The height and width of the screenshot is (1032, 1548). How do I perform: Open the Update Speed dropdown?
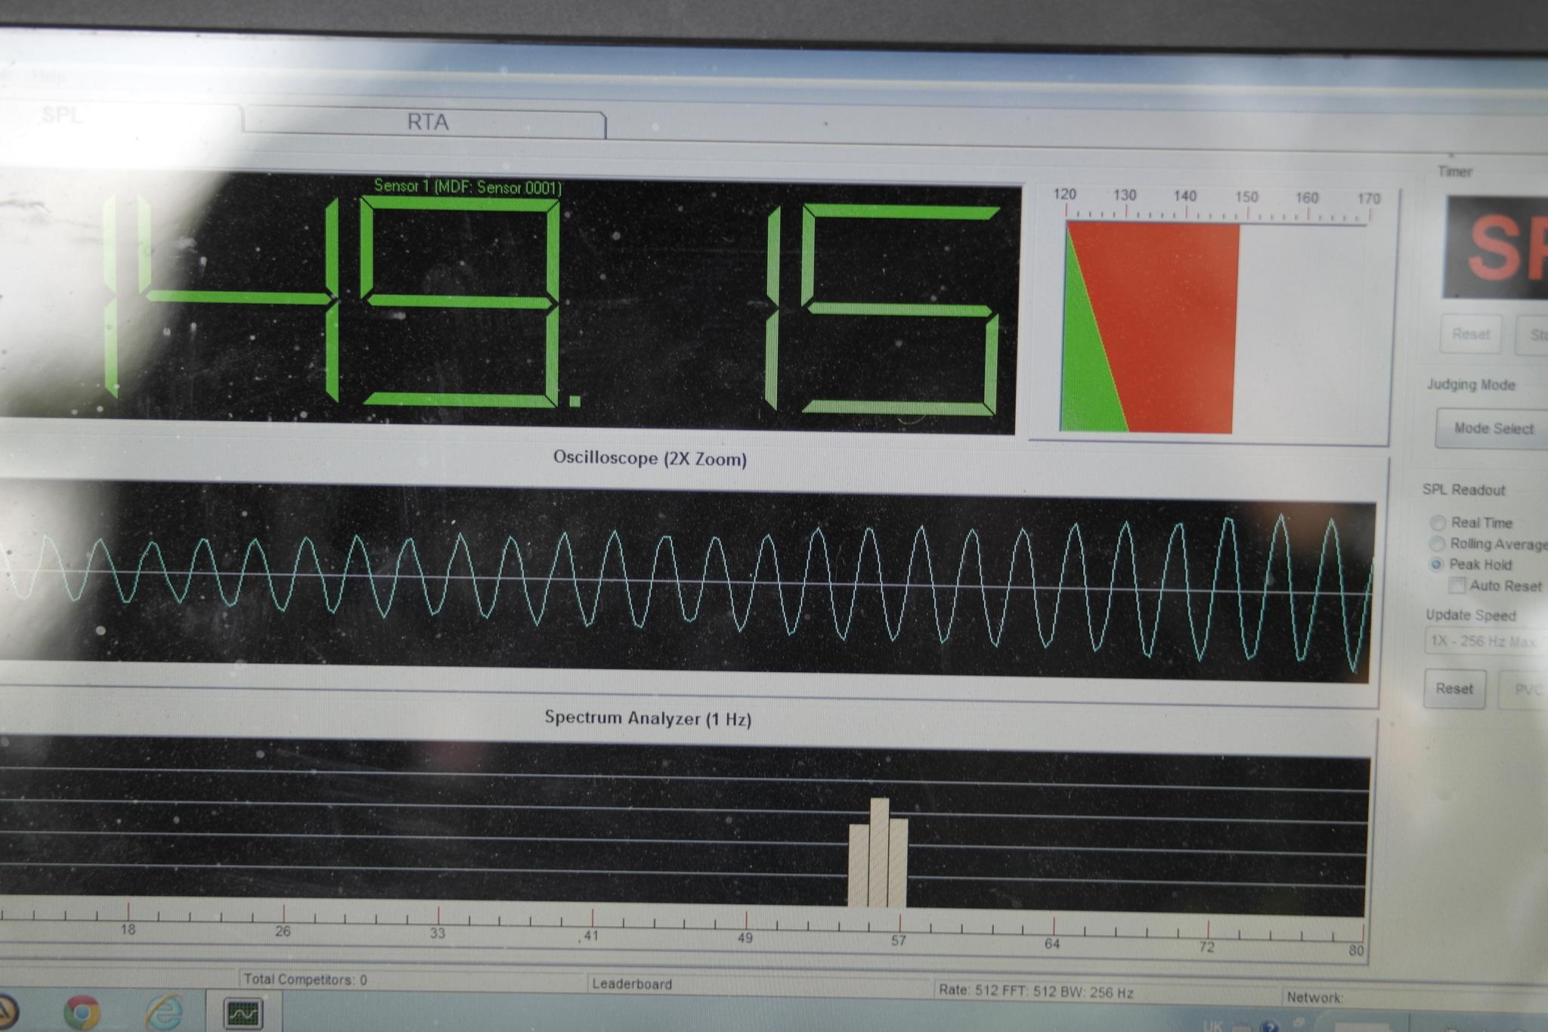point(1485,641)
